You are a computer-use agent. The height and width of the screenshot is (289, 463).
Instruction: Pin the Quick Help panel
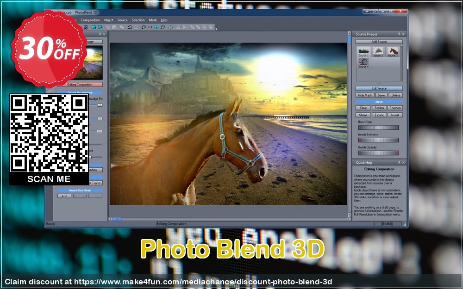pyautogui.click(x=399, y=162)
